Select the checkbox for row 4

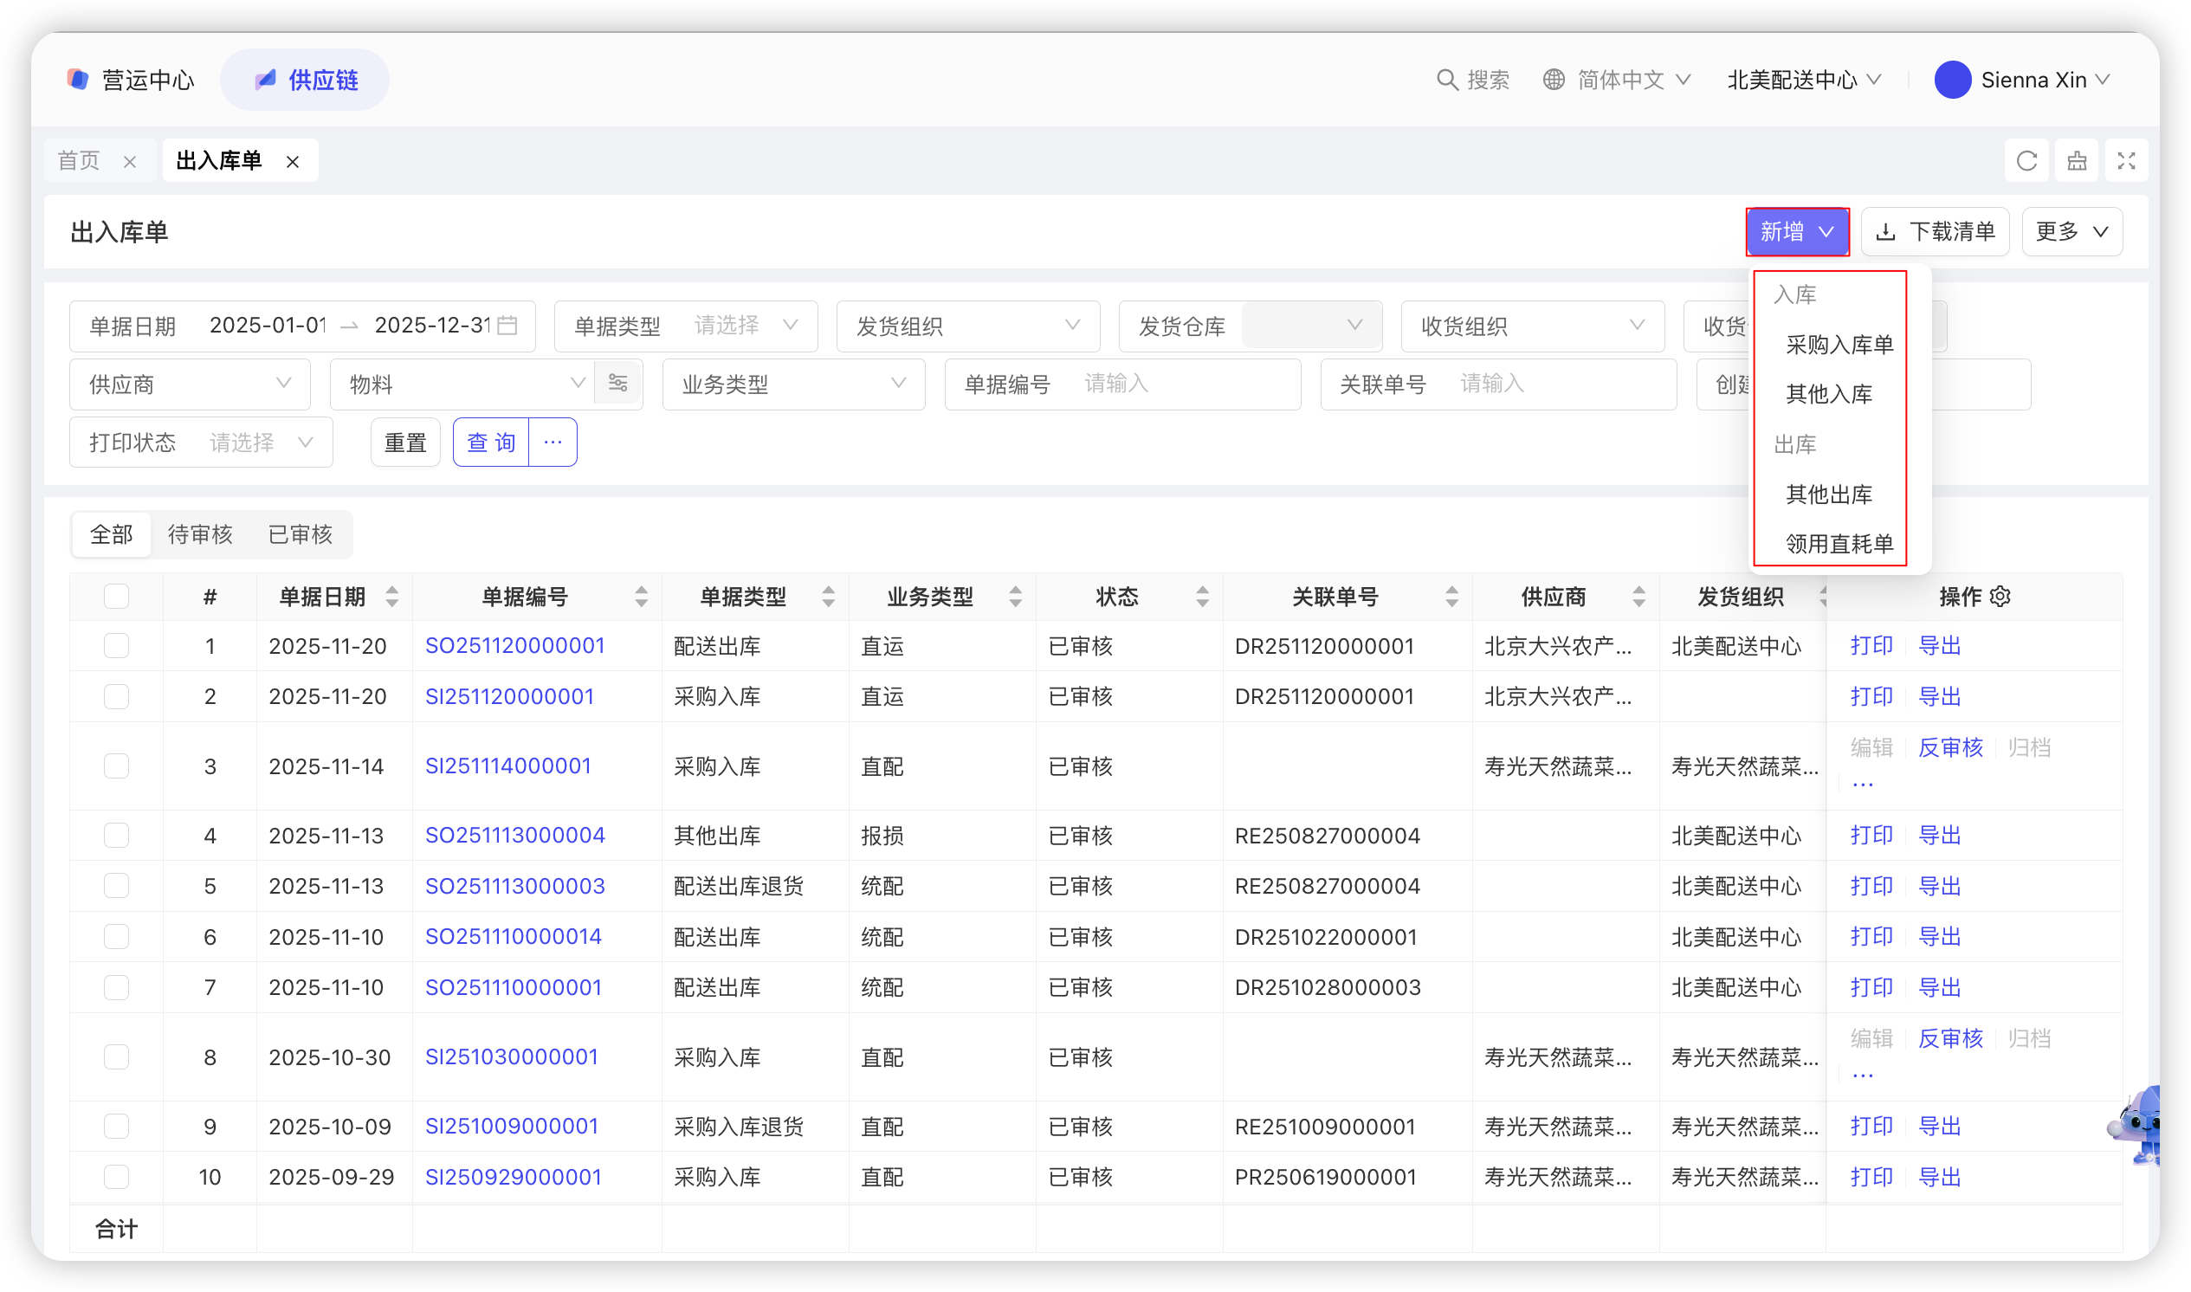(x=117, y=836)
